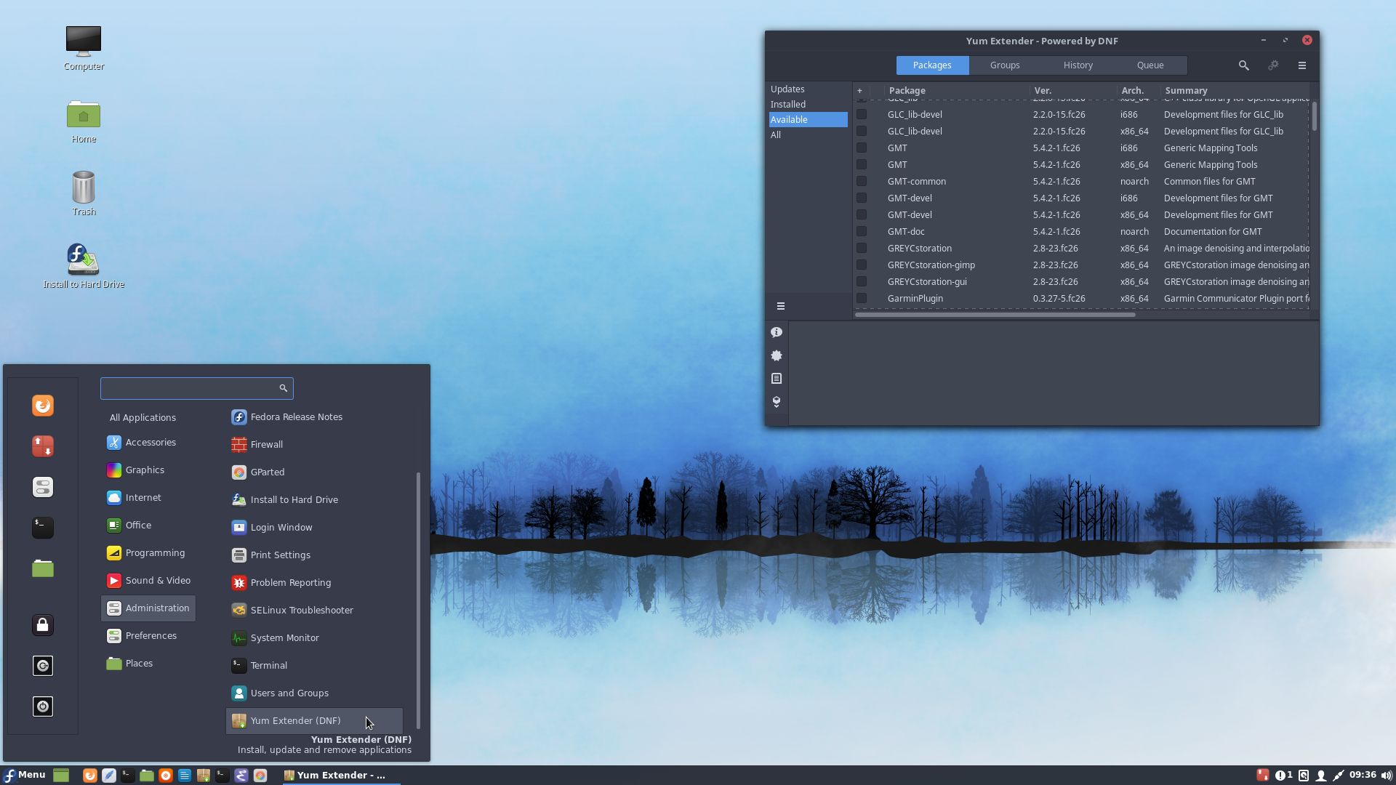Click Firefox launcher in the taskbar
This screenshot has width=1396, height=785.
tap(90, 776)
